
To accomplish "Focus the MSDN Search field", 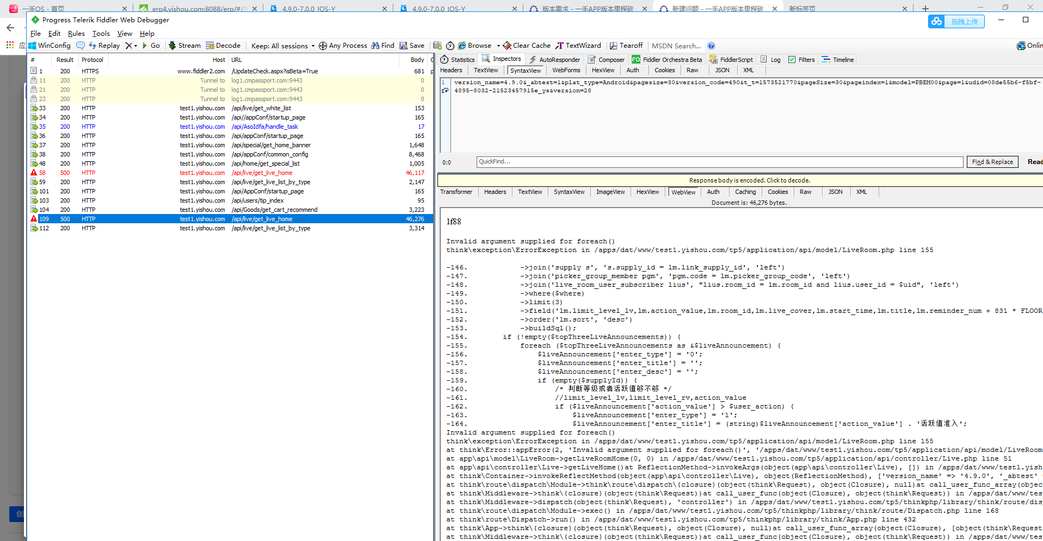I will pos(676,46).
